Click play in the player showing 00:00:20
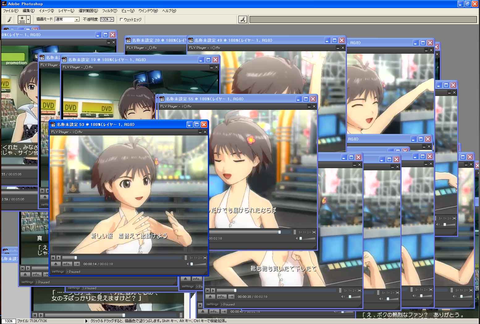 click(213, 290)
